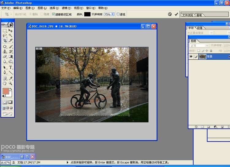
Task: Select the Rectangular Marquee tool
Action: pos(5,31)
